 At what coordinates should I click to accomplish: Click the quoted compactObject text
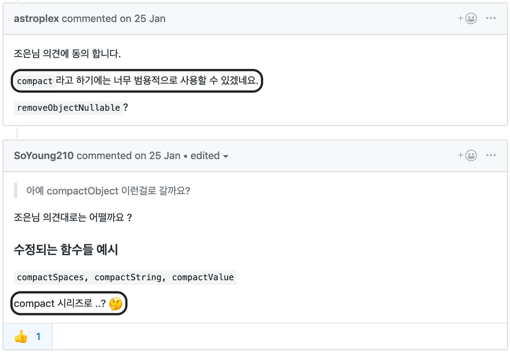pyautogui.click(x=108, y=191)
